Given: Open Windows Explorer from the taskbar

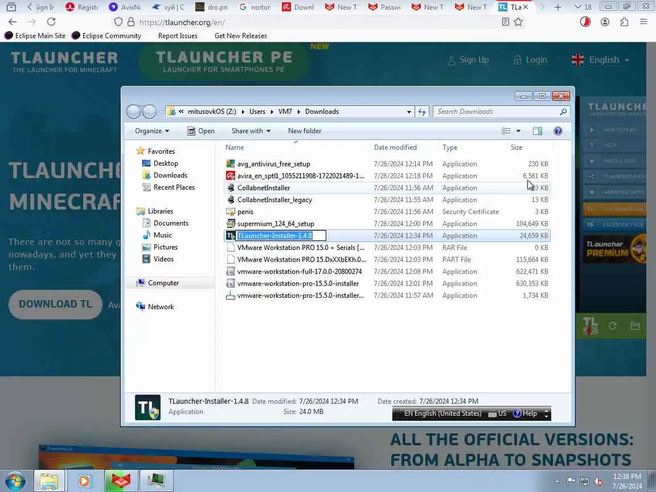Looking at the screenshot, I should click(x=49, y=481).
